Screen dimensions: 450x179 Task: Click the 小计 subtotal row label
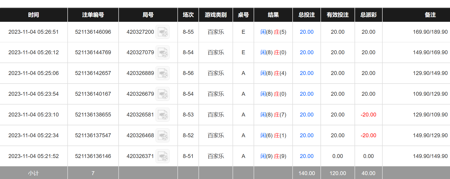coord(34,173)
